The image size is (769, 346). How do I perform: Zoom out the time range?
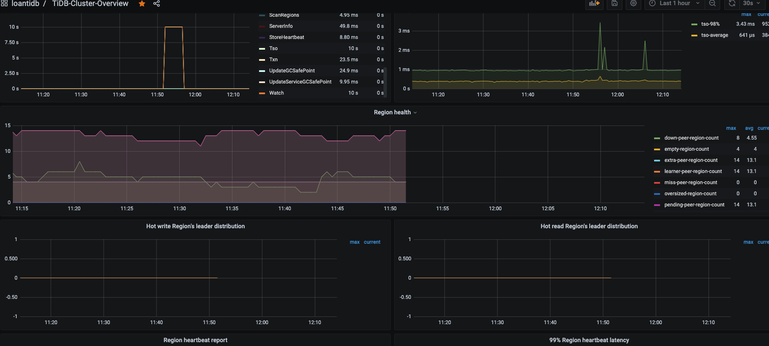pos(712,3)
